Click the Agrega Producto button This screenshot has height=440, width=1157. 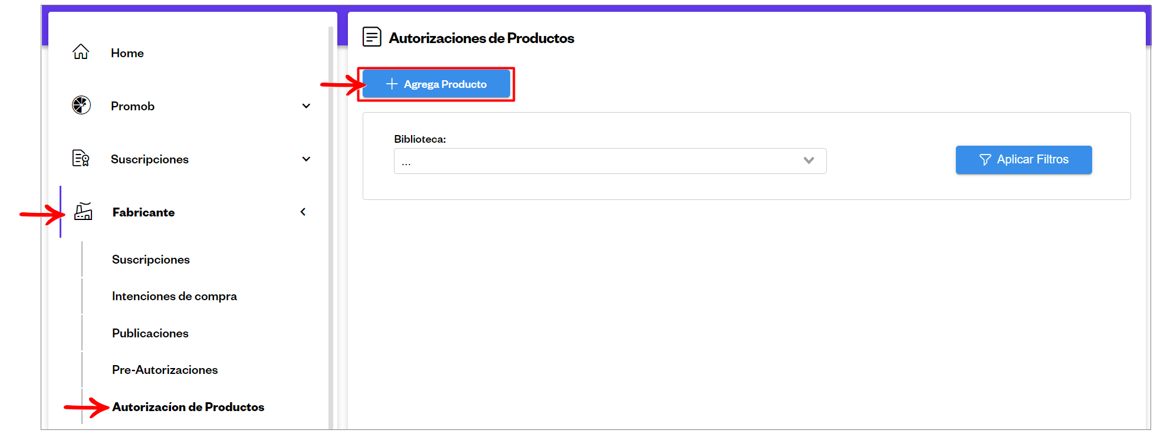tap(436, 84)
